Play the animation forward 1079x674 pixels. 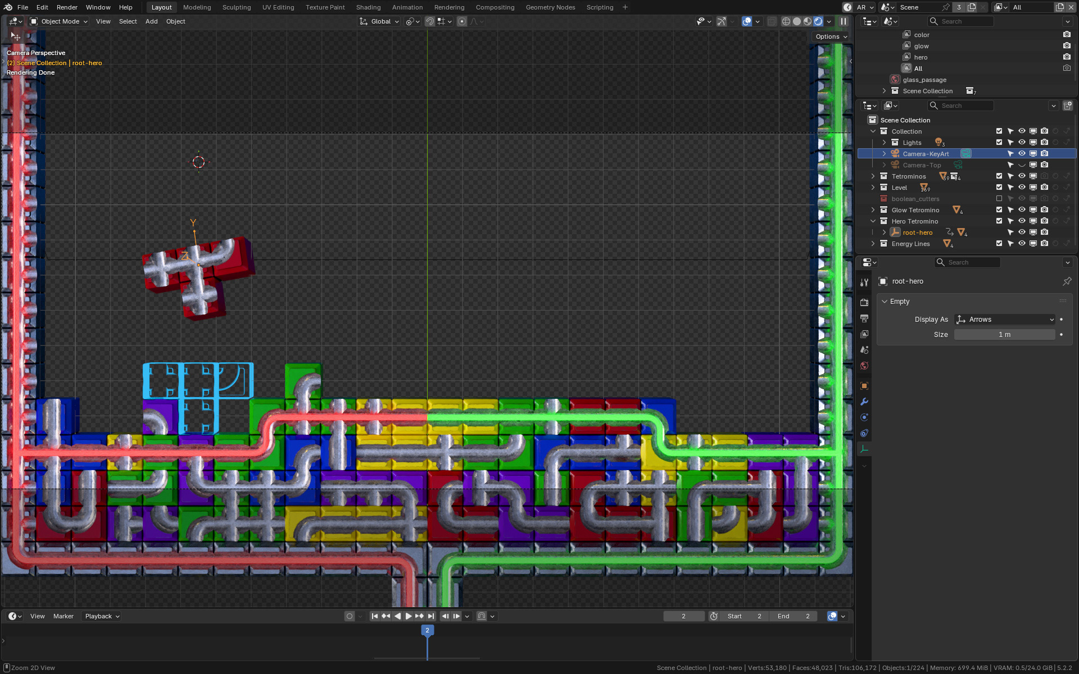pos(409,616)
